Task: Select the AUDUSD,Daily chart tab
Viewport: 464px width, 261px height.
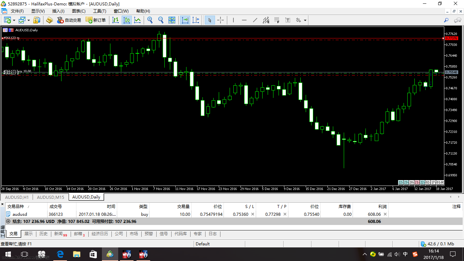Action: (x=86, y=197)
